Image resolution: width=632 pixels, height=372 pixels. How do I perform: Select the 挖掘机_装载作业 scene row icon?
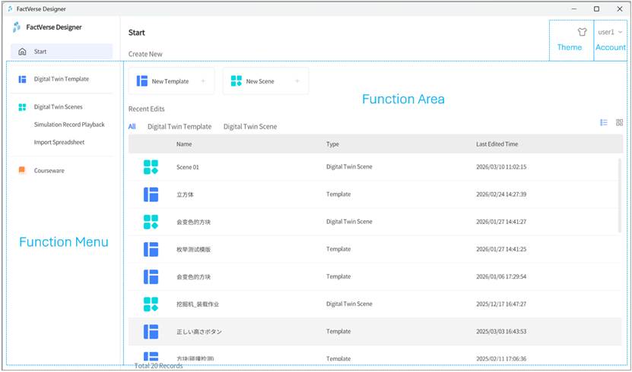(151, 304)
